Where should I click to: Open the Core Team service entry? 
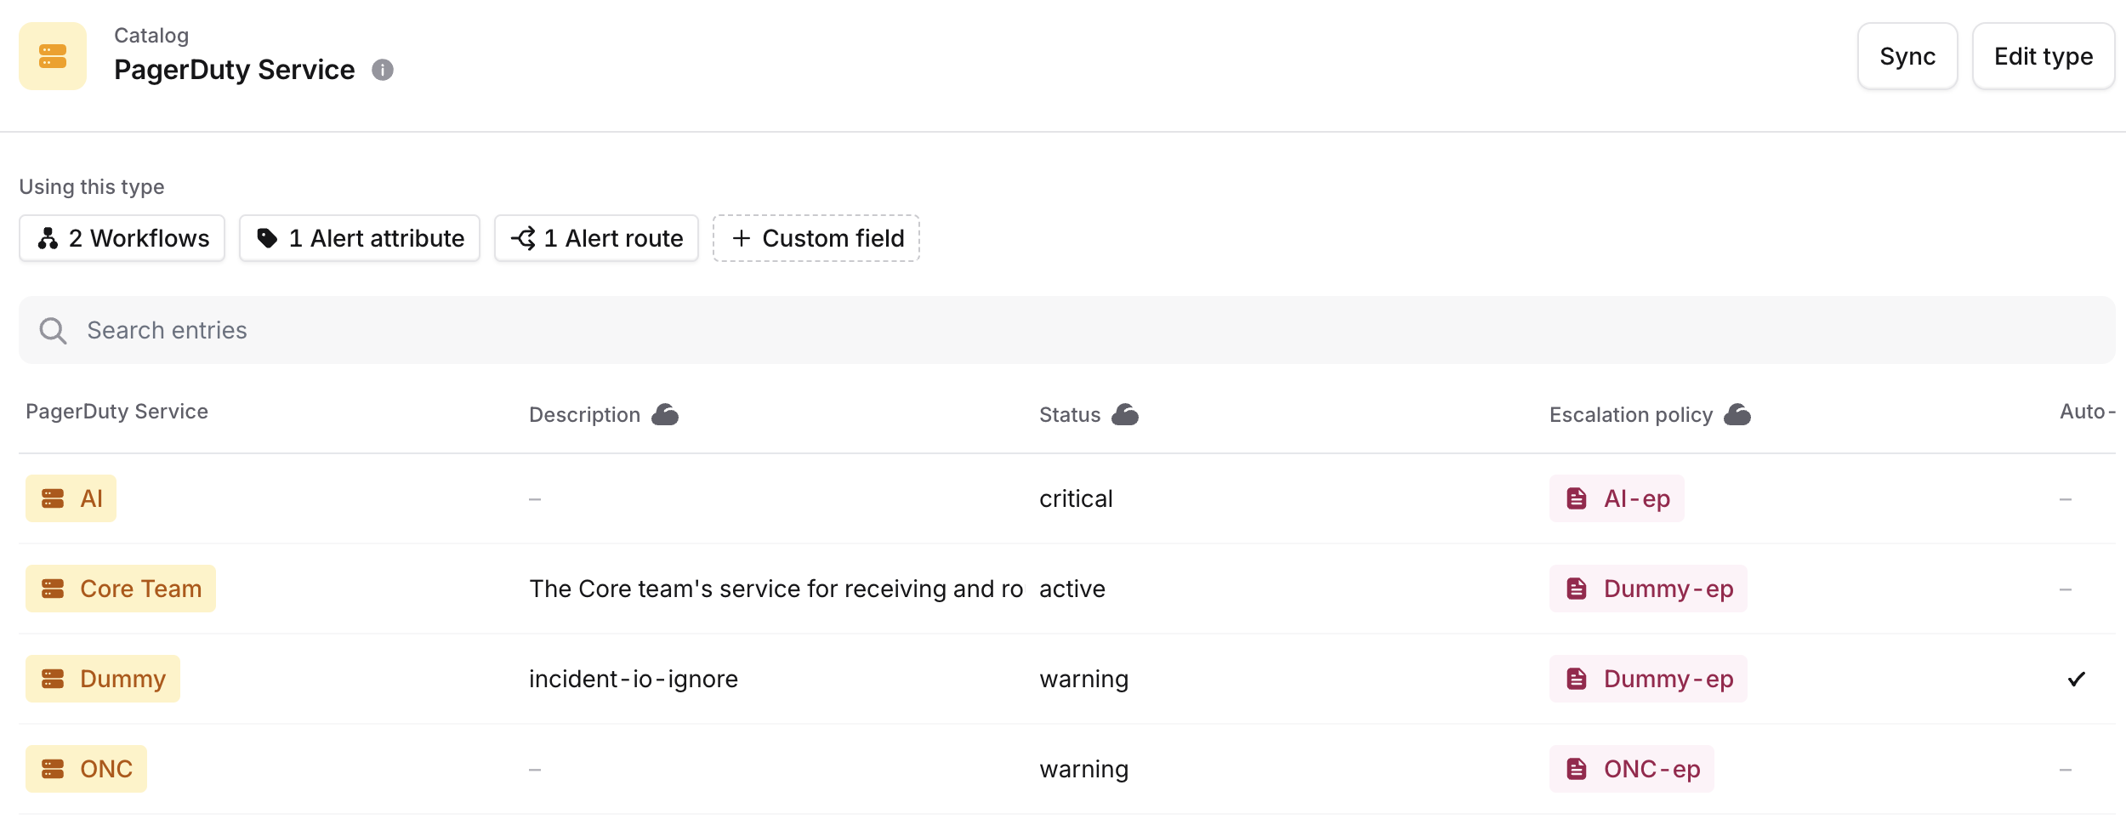121,589
